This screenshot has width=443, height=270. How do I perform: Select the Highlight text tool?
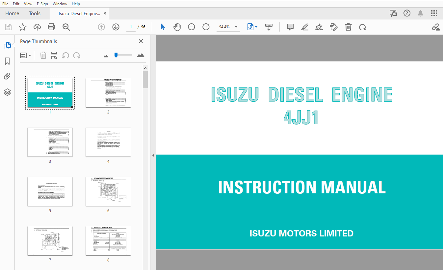click(x=305, y=27)
